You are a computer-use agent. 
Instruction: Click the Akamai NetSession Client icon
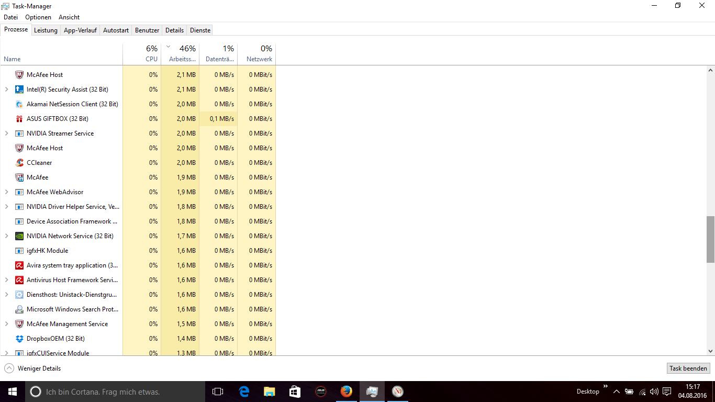19,104
